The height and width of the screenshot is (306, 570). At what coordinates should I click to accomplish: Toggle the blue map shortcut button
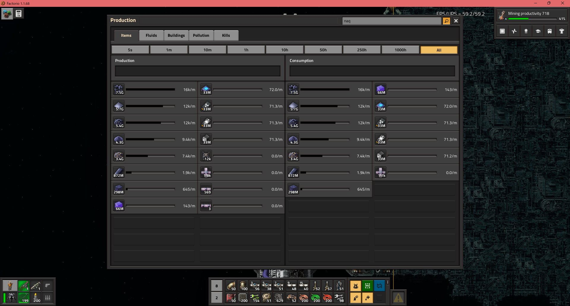pos(379,286)
